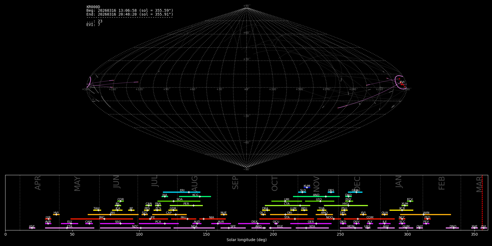This screenshot has width=492, height=246.
Task: Click the NZC pink shower bar
Action: point(135,228)
